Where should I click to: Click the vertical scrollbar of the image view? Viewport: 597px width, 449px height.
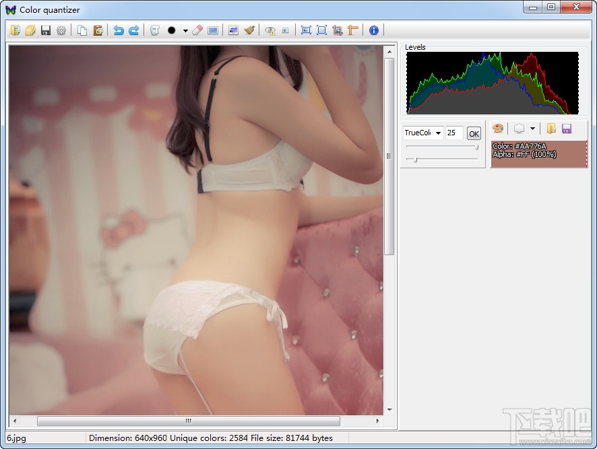(389, 156)
